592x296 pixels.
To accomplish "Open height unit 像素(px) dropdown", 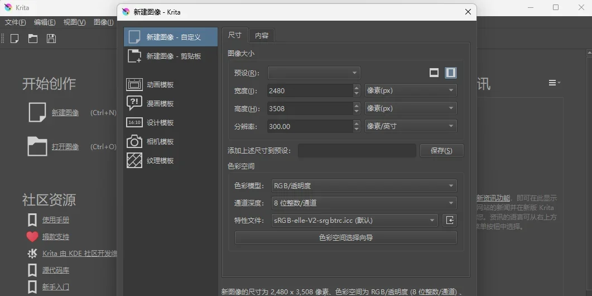I will click(411, 108).
